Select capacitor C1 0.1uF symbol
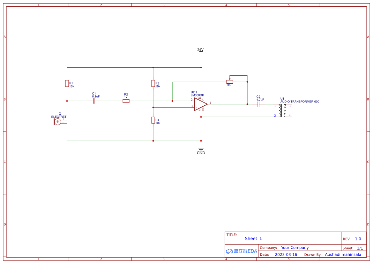 coord(94,101)
